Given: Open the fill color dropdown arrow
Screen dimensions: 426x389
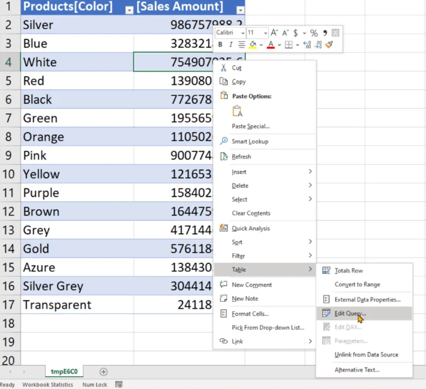Looking at the screenshot, I should tap(261, 45).
